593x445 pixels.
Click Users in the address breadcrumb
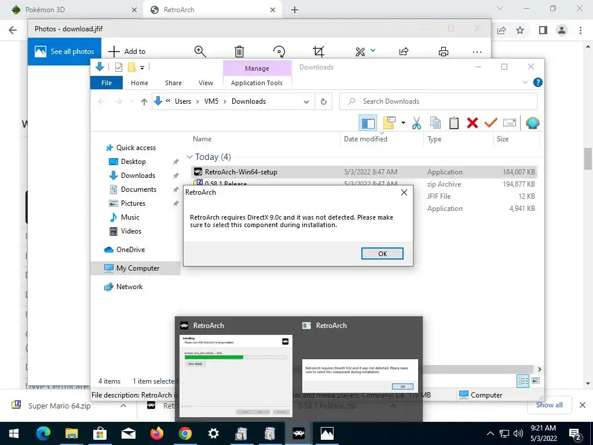182,101
